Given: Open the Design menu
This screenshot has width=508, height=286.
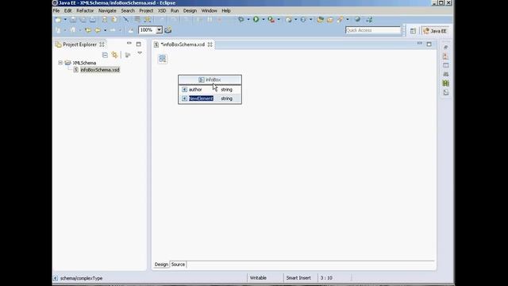Looking at the screenshot, I should 190,10.
